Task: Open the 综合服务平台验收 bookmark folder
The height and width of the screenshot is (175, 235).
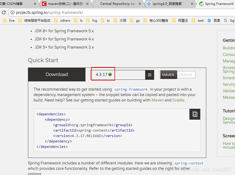Action: pyautogui.click(x=34, y=21)
